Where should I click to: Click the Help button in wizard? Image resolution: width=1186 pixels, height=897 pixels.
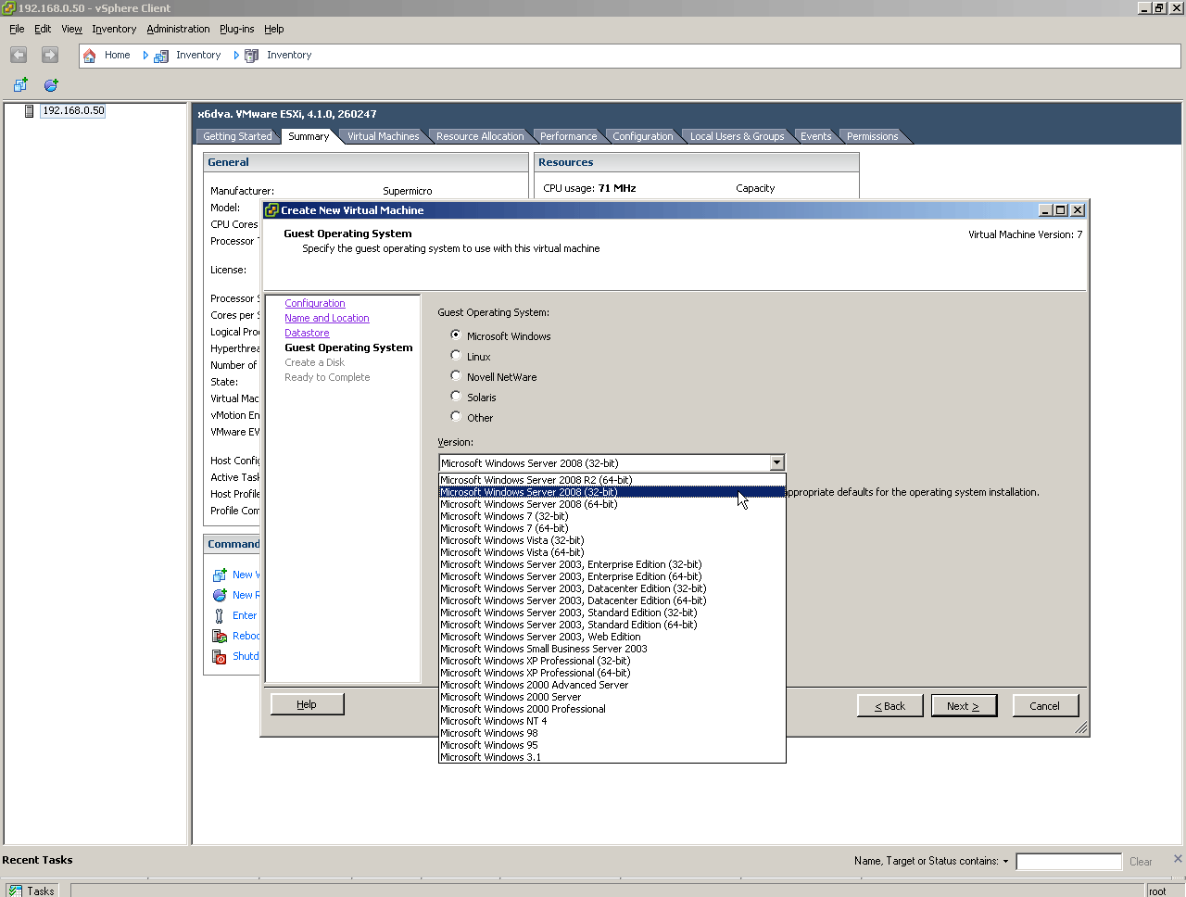coord(307,705)
